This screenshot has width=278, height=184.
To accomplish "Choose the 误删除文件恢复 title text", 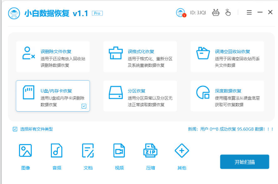I will click(56, 52).
